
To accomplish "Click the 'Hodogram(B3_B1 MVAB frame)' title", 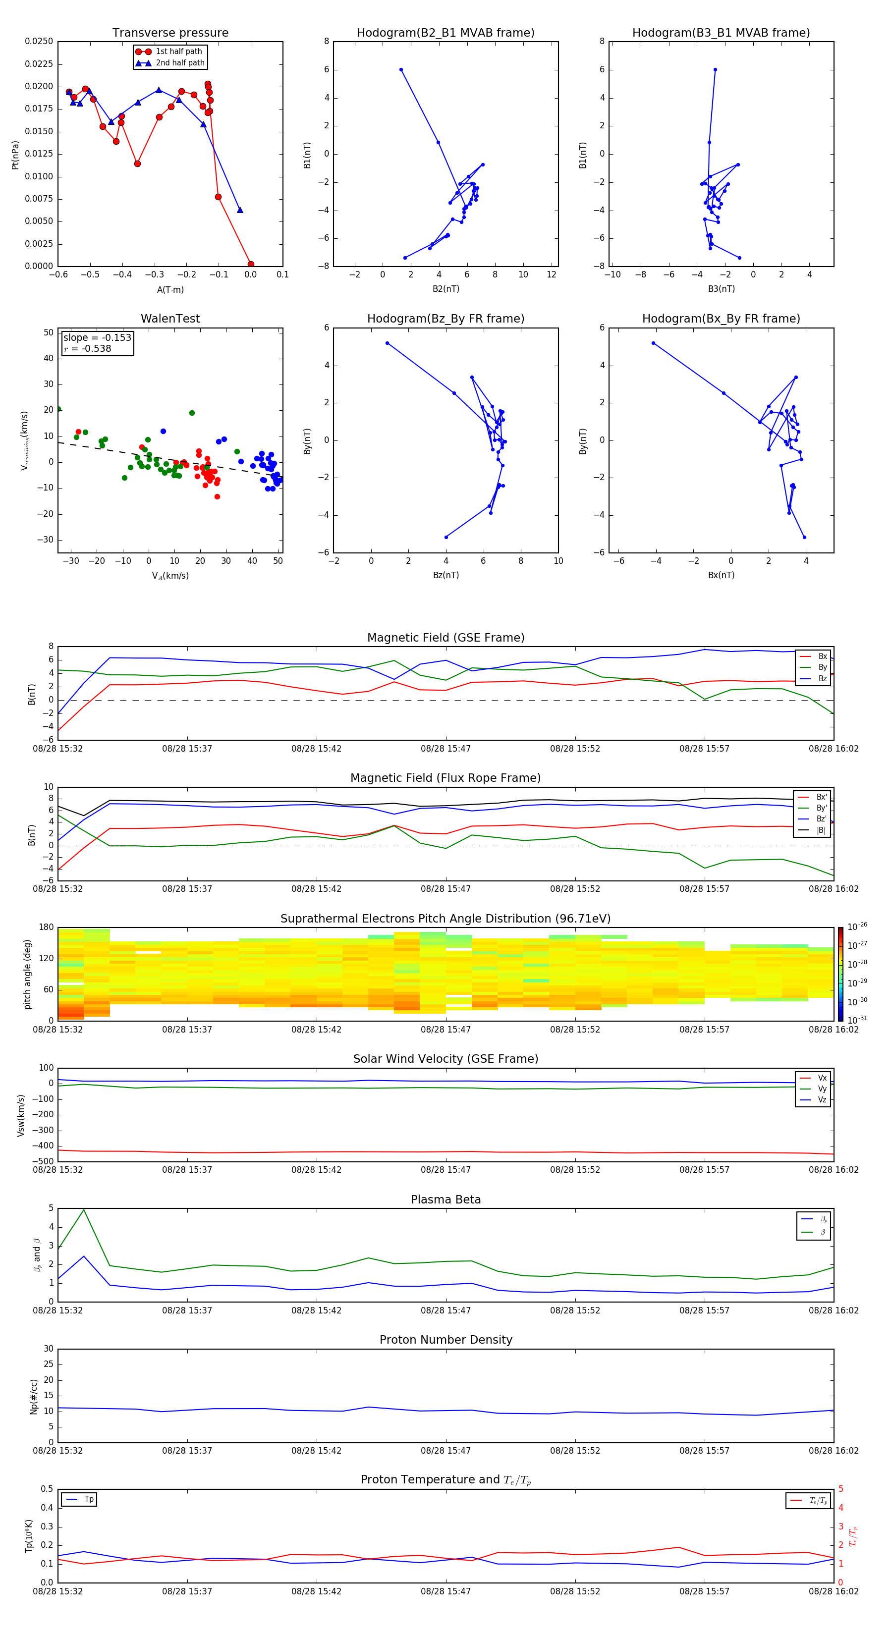I will pyautogui.click(x=721, y=33).
